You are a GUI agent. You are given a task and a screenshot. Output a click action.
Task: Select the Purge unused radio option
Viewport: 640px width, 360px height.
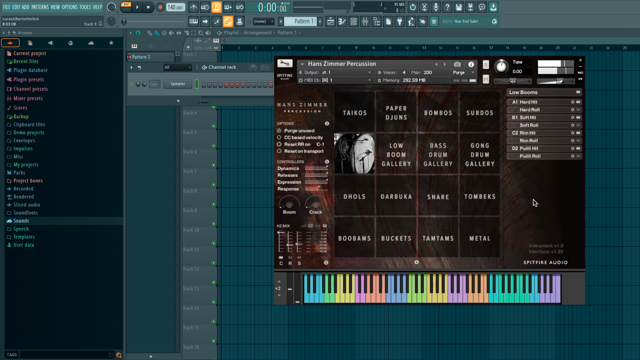pyautogui.click(x=279, y=131)
